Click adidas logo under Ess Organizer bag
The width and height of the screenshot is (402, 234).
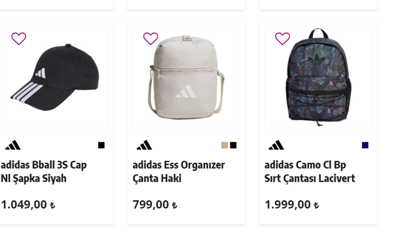[145, 145]
